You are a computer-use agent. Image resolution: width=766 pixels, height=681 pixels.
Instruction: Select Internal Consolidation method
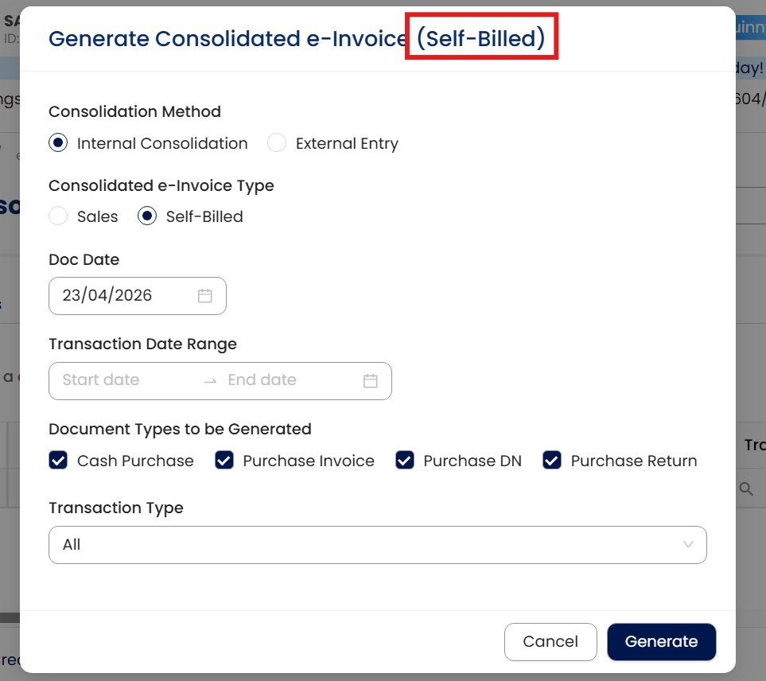click(58, 143)
